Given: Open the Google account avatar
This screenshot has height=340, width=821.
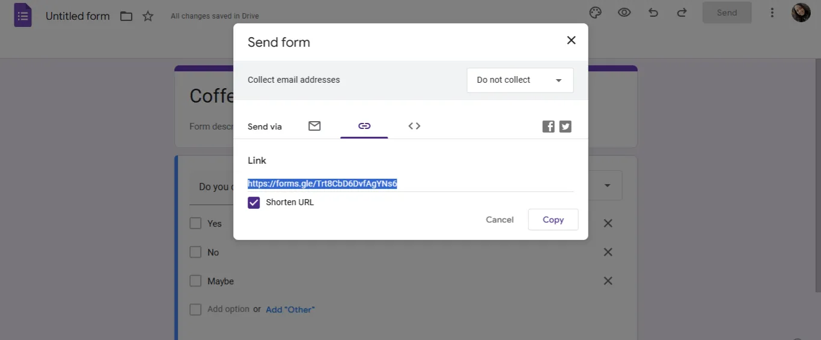Looking at the screenshot, I should [801, 13].
